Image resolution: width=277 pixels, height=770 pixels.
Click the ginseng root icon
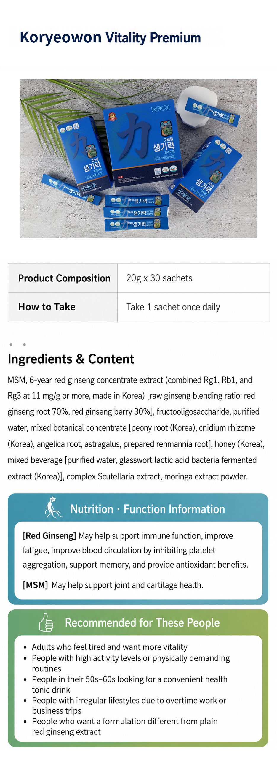[x=53, y=507]
